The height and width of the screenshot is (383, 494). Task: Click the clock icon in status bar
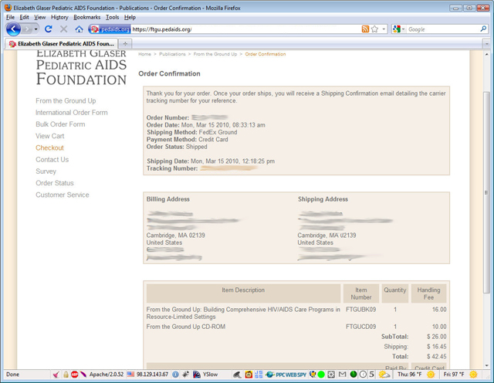[x=363, y=375]
